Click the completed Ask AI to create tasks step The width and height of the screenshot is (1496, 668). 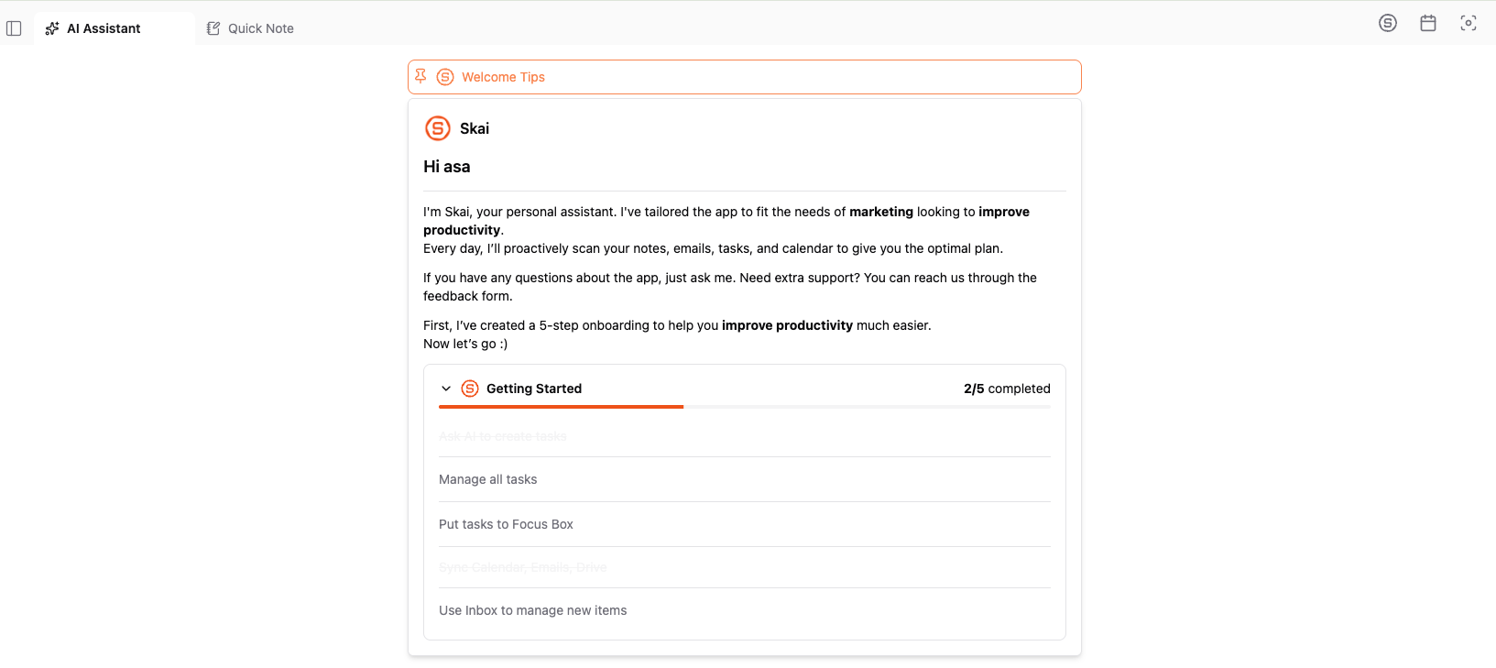click(745, 436)
